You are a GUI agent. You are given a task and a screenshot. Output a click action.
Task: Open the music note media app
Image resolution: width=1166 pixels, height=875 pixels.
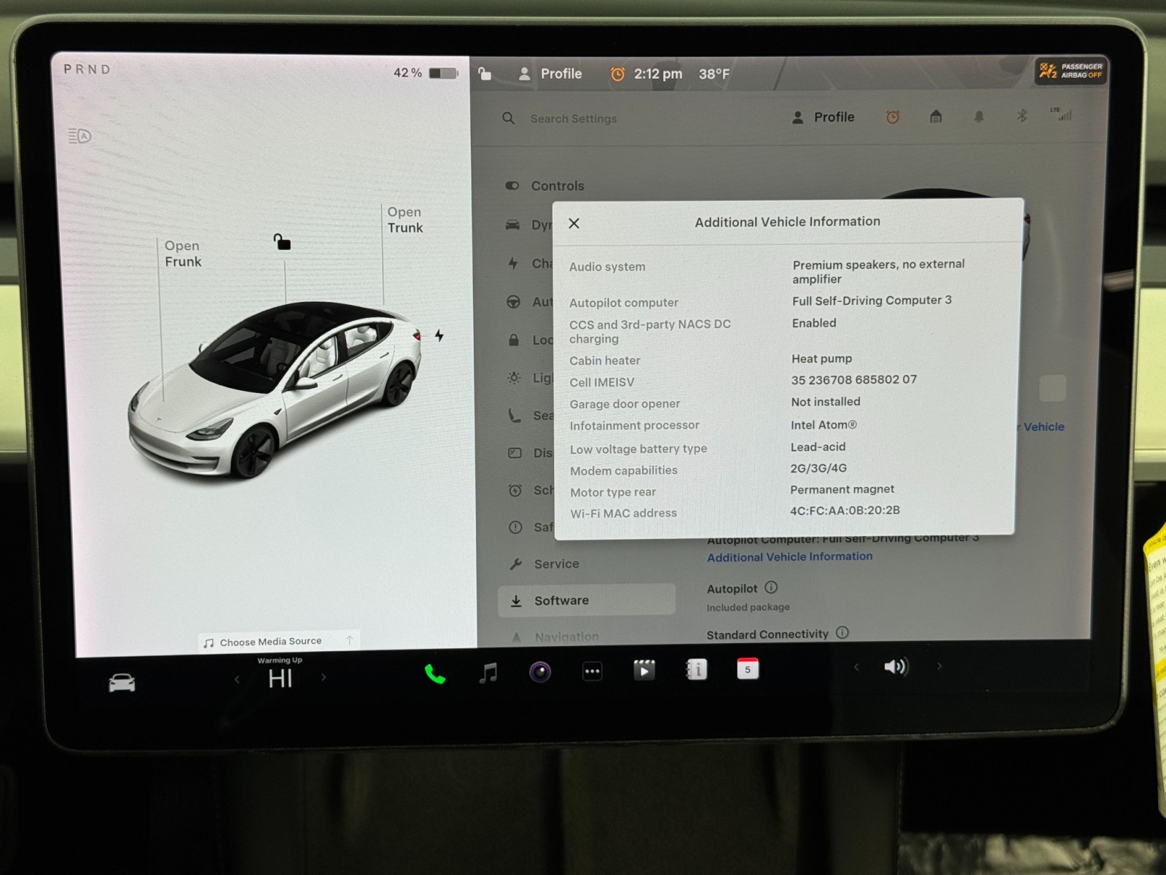point(488,673)
